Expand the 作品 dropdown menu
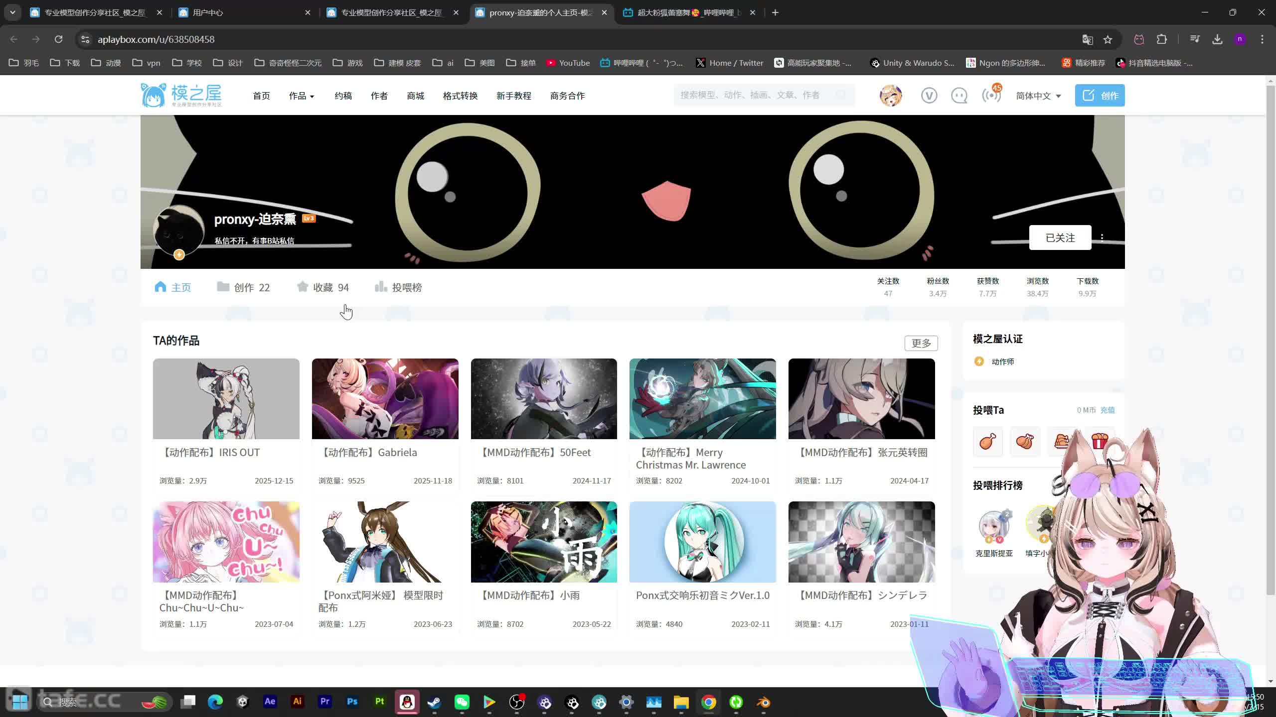The width and height of the screenshot is (1276, 717). pyautogui.click(x=301, y=96)
